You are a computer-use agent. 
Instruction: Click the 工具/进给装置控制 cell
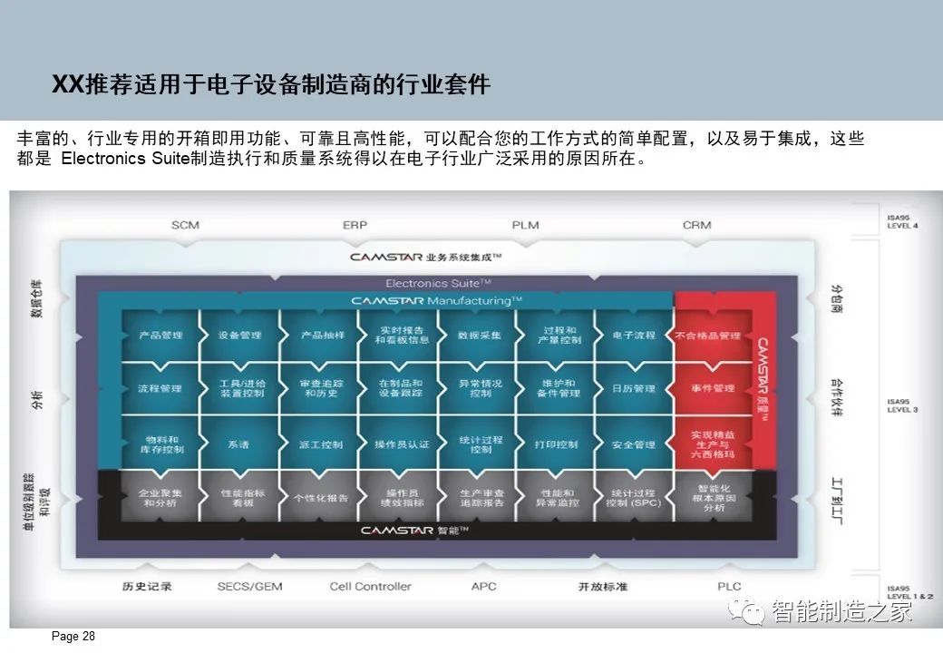coord(239,388)
